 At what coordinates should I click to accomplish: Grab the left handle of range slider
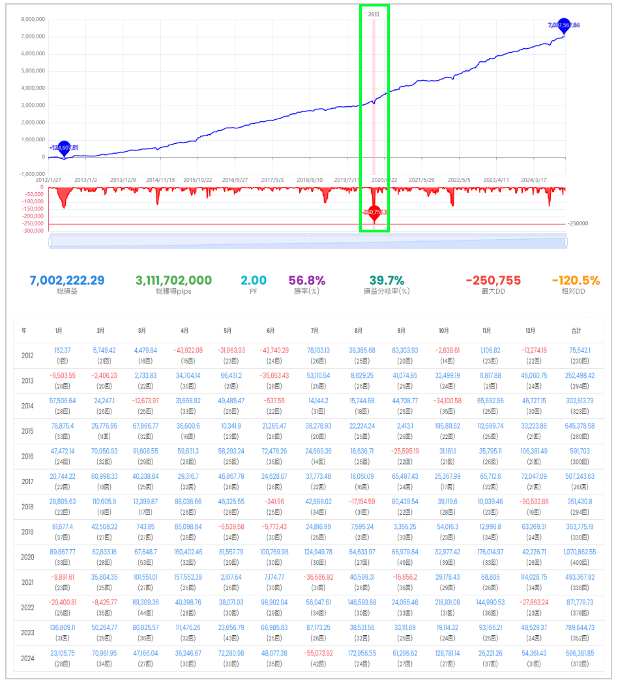click(x=50, y=242)
